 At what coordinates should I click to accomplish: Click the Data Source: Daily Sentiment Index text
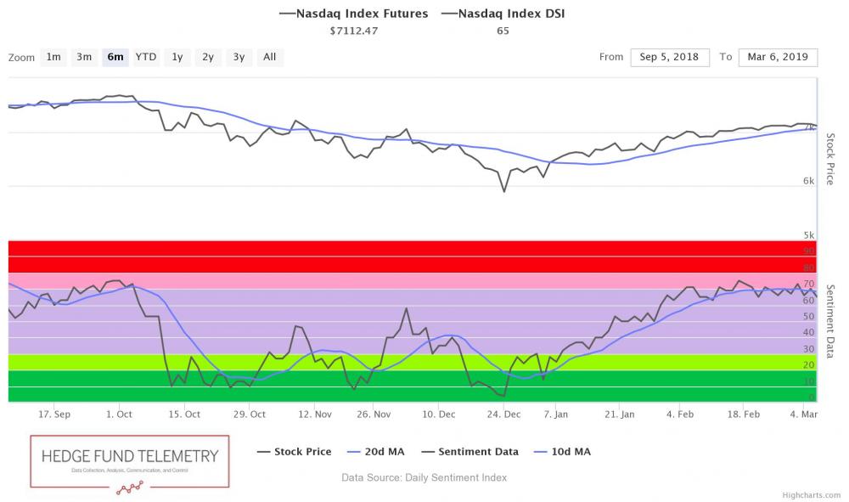[x=424, y=477]
